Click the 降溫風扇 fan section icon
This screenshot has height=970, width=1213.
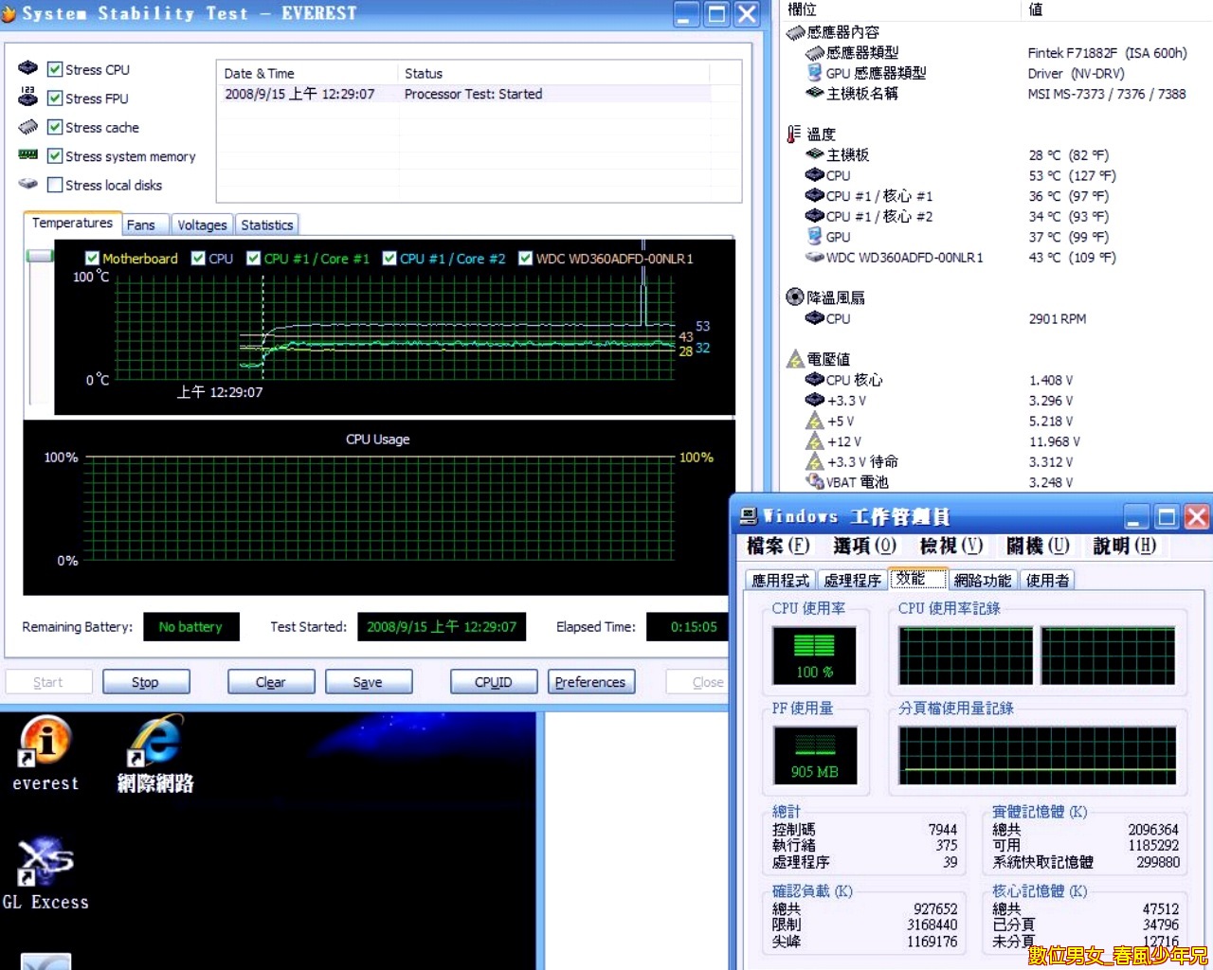point(795,297)
